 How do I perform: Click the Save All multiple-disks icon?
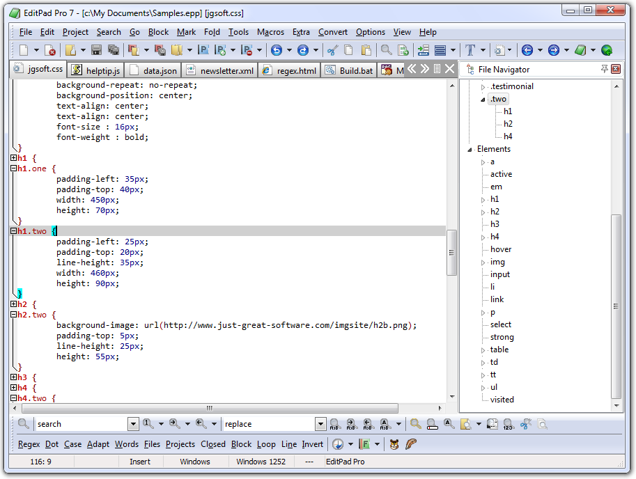[x=114, y=50]
